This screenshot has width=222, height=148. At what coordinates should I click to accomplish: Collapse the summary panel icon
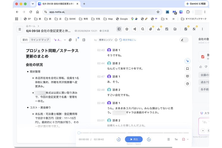(84, 40)
